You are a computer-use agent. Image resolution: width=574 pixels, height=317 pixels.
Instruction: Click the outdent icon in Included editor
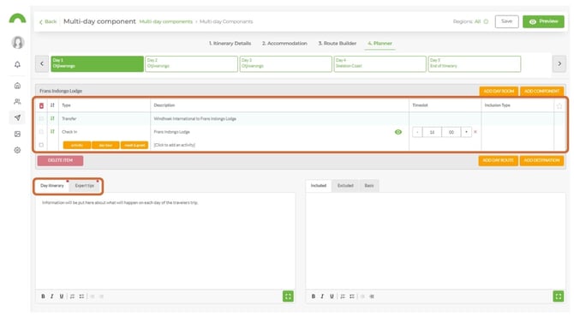point(372,296)
